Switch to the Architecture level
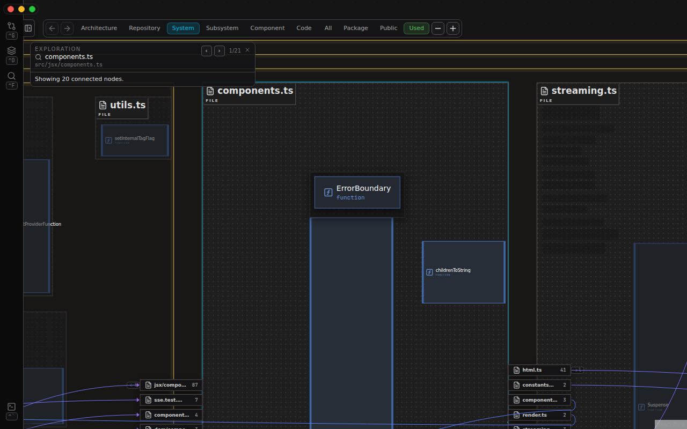Screen dimensions: 687x429 pos(99,28)
